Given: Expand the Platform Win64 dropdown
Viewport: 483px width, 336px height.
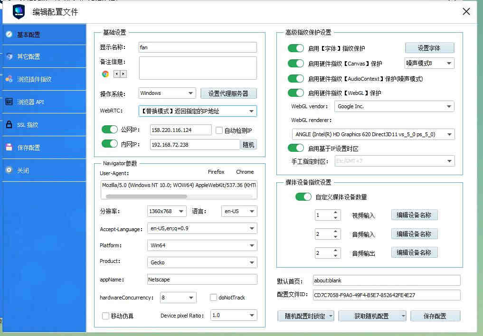Looking at the screenshot, I should pos(202,245).
